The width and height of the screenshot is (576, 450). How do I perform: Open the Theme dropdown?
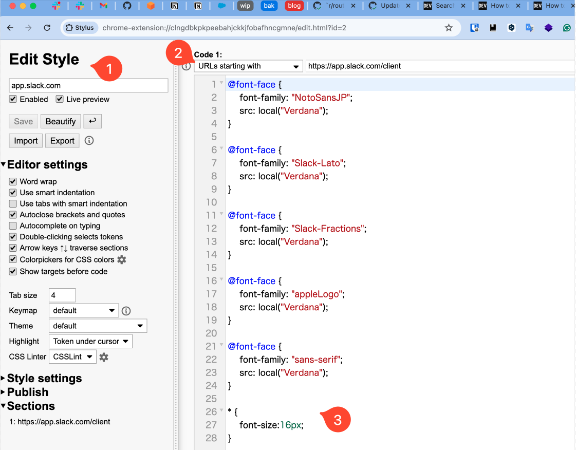(98, 326)
